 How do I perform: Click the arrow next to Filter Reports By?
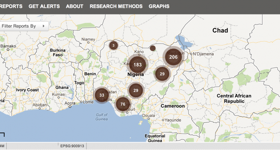pos(44,26)
